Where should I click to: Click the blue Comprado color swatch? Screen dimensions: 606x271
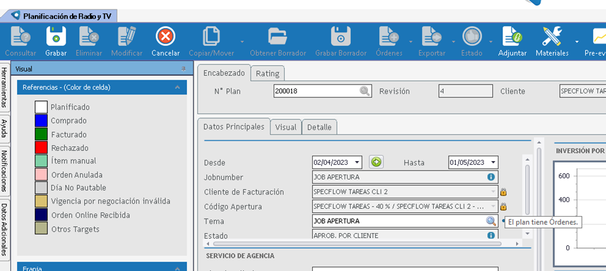coord(41,121)
